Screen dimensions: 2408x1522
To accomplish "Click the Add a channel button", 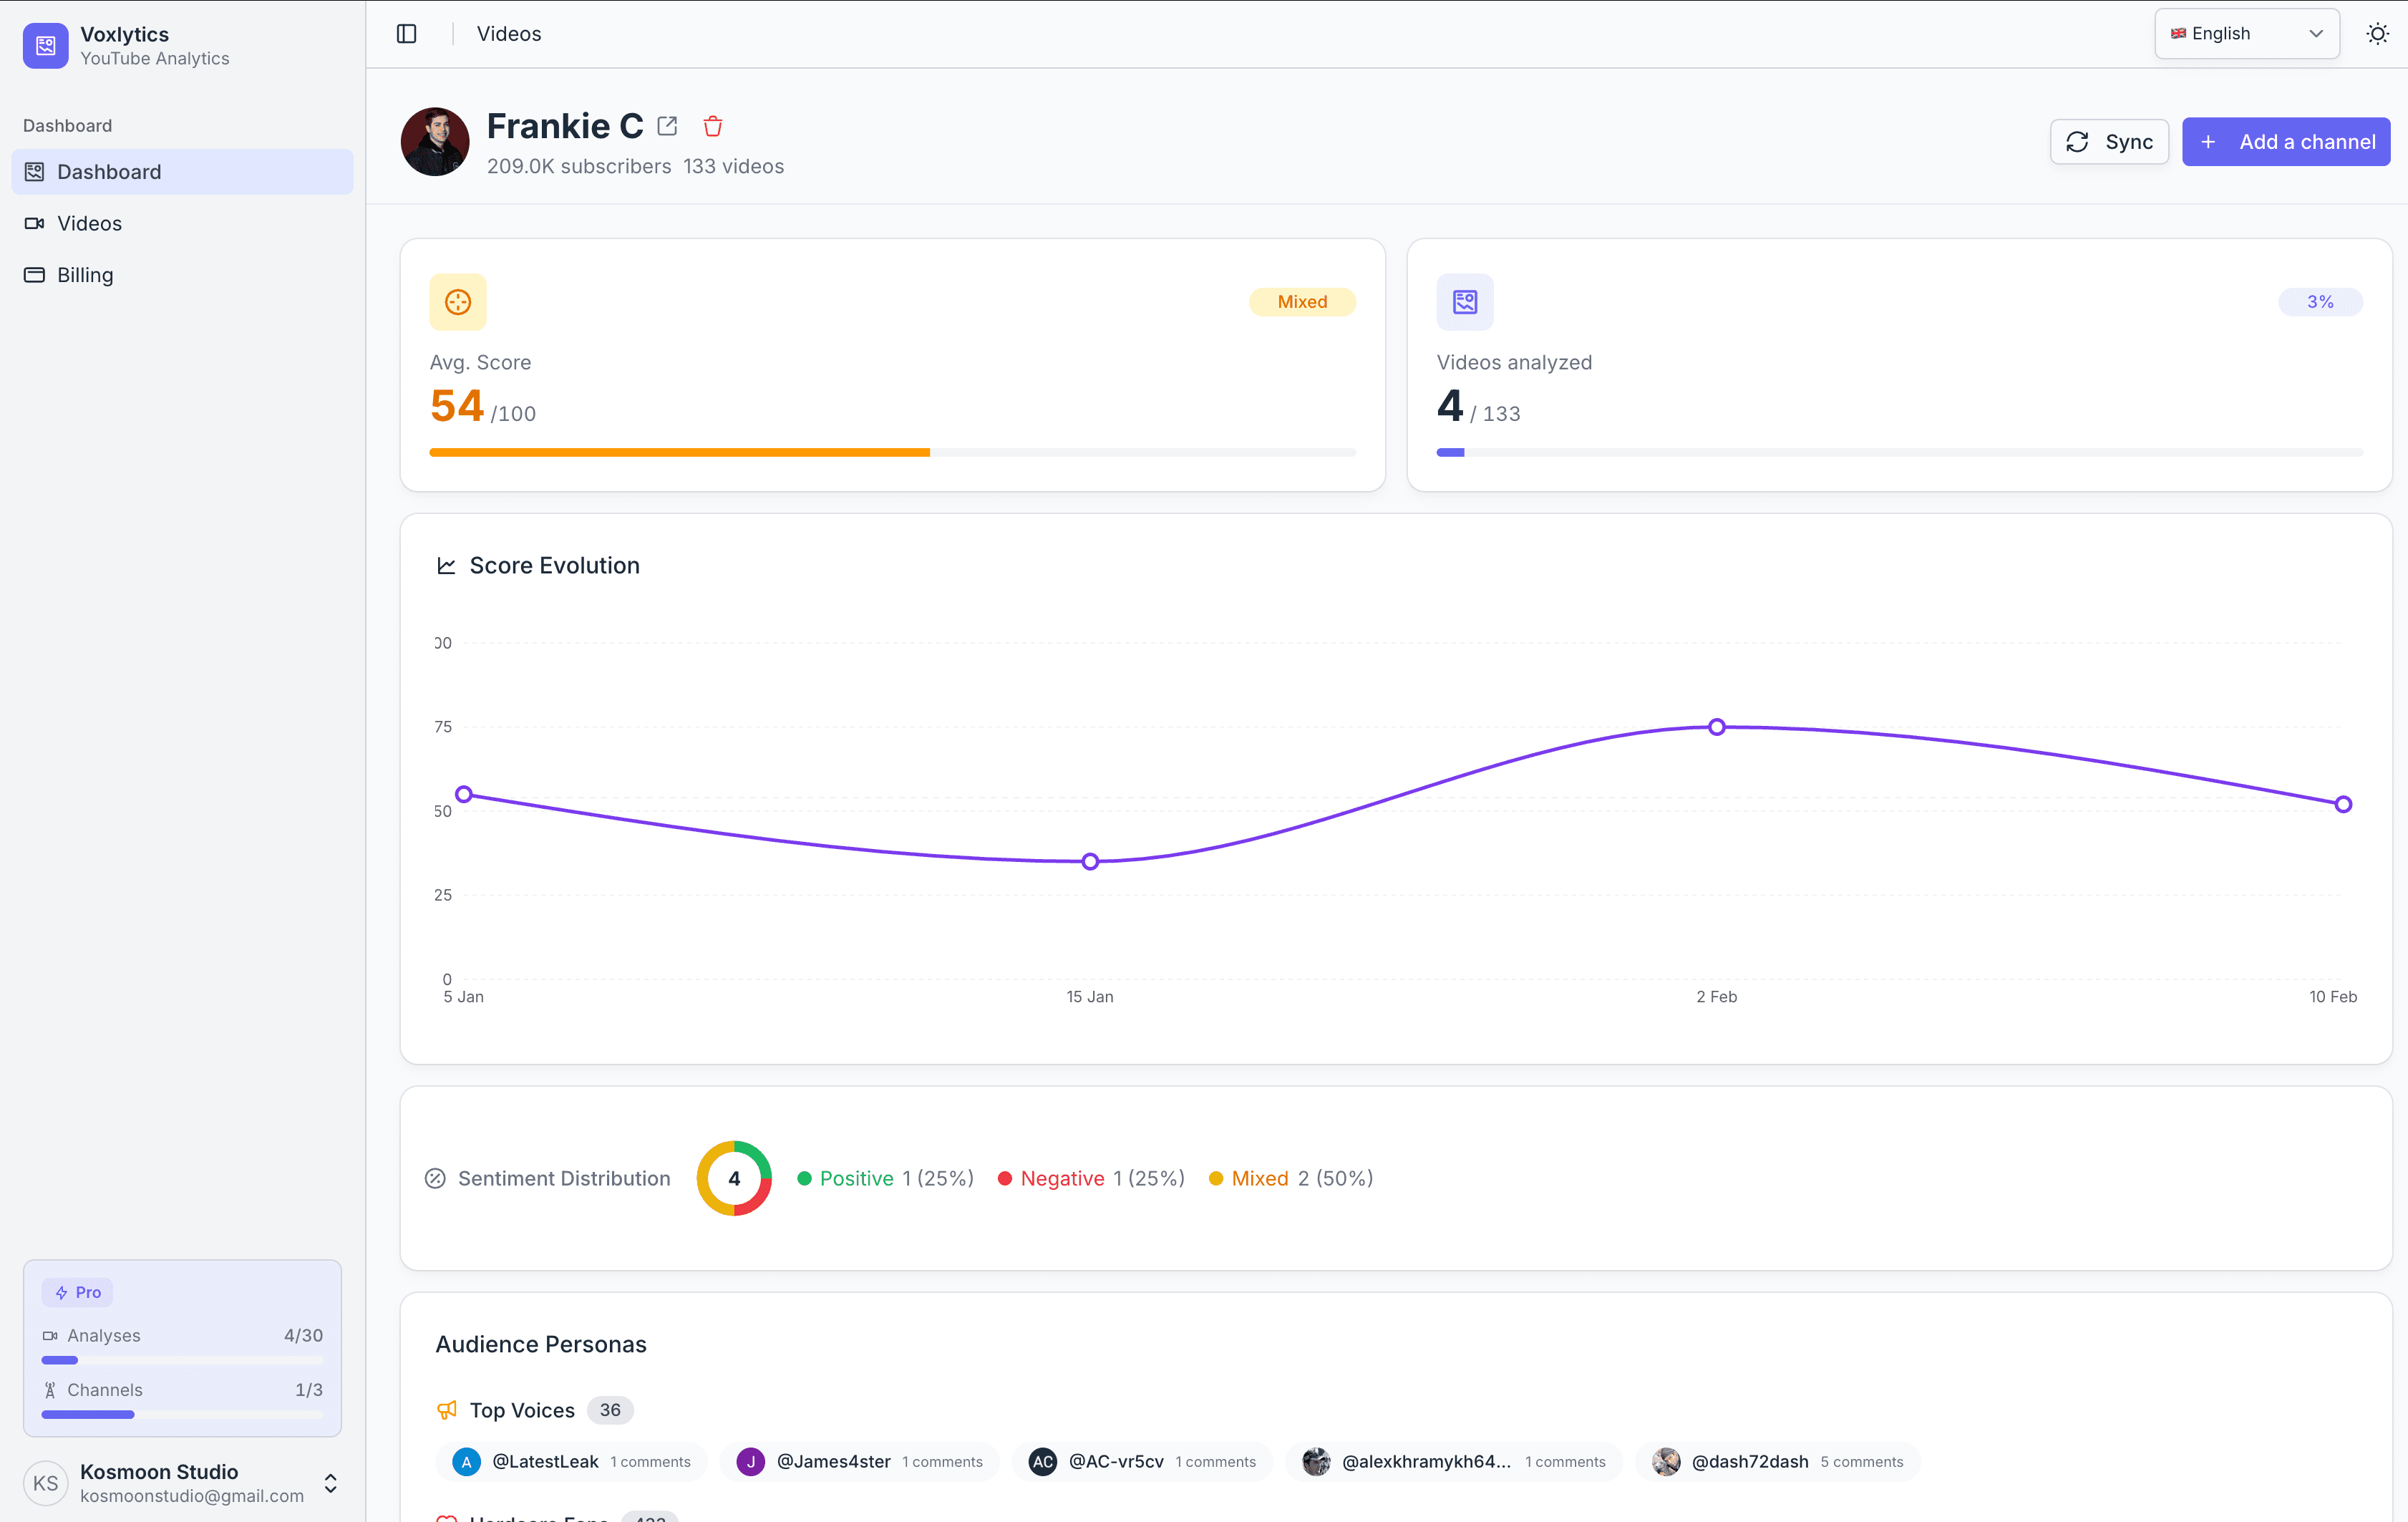I will [2286, 141].
